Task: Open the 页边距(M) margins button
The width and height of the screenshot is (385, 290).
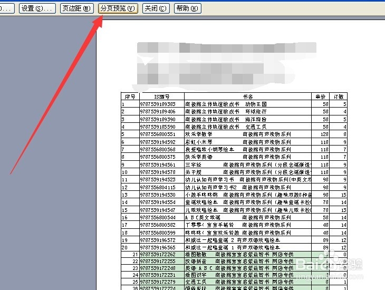Action: click(76, 8)
